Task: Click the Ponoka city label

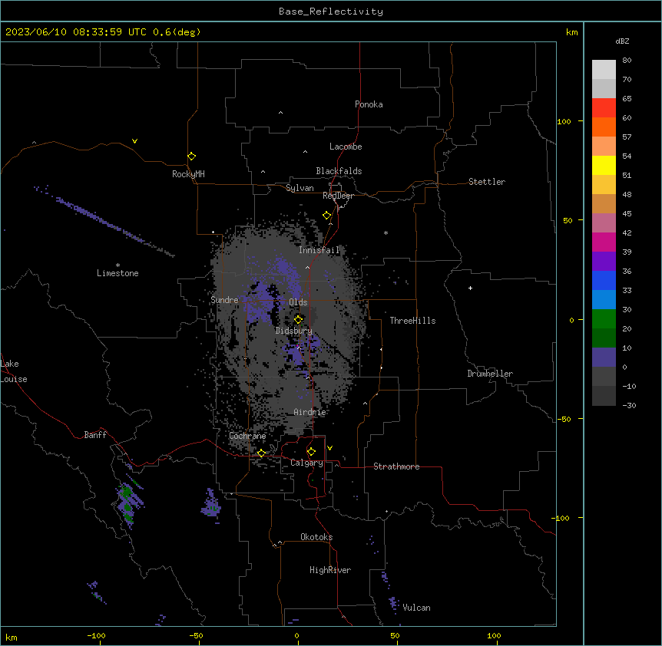Action: pyautogui.click(x=369, y=104)
